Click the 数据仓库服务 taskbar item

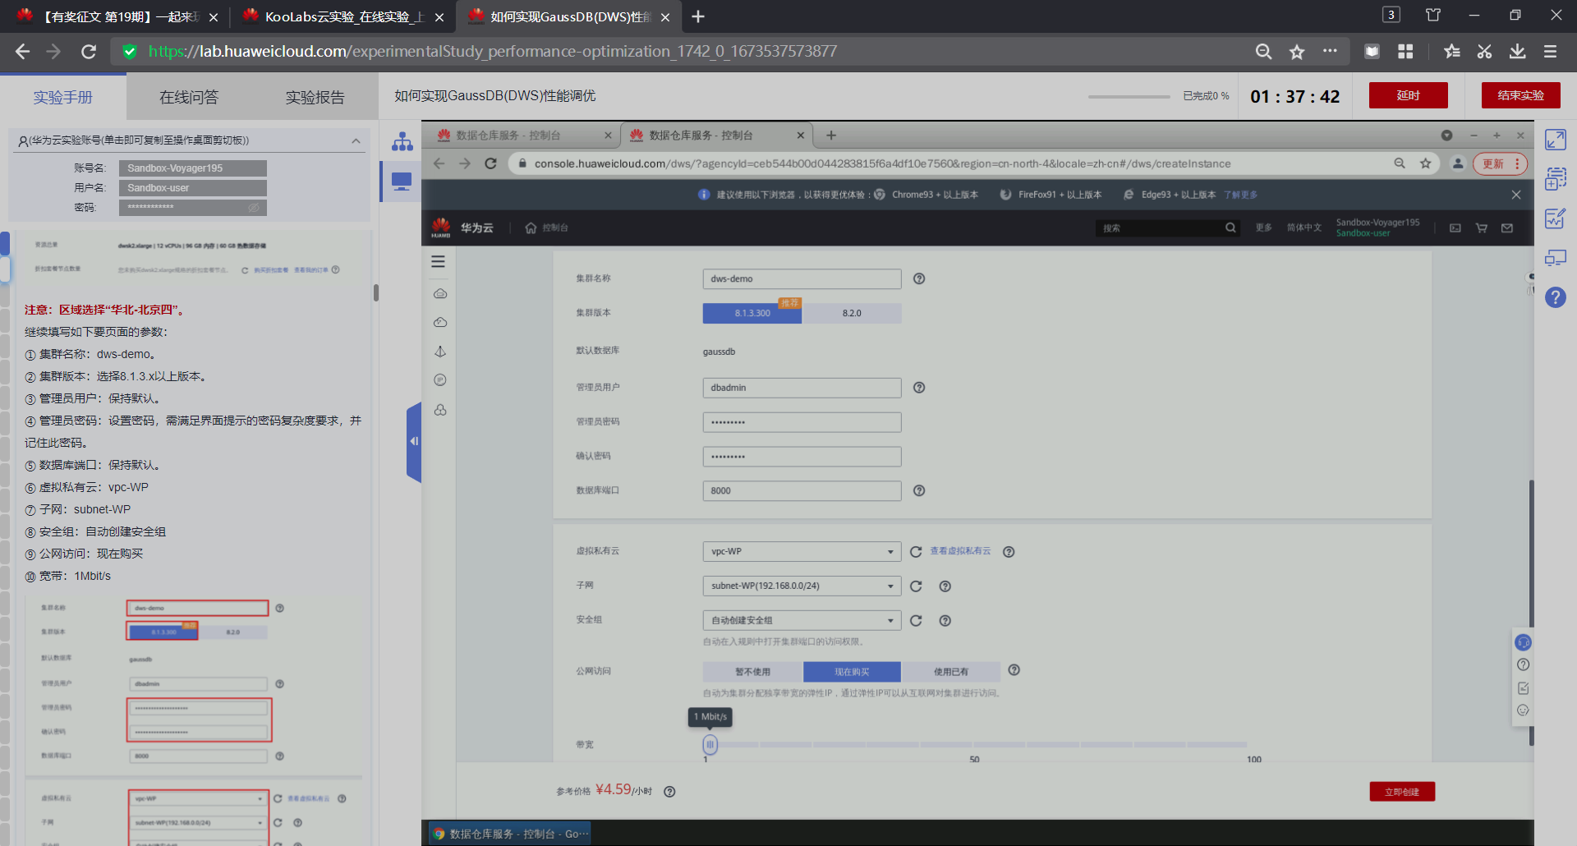tap(509, 834)
